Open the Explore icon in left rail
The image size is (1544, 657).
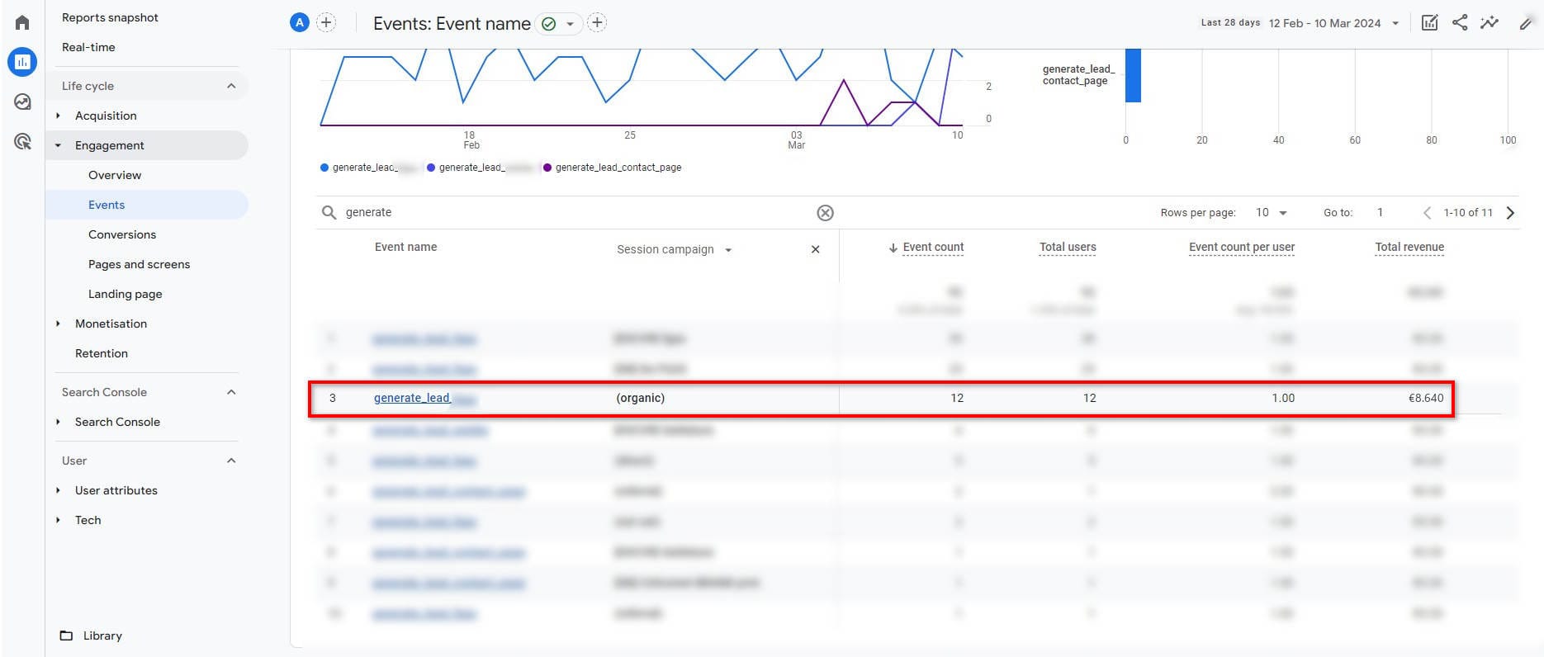coord(22,102)
